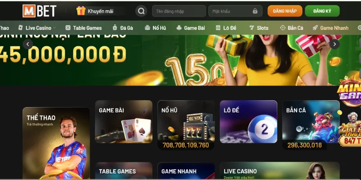
Task: Open the Nổ Hũ menu item
Action: coord(155,28)
